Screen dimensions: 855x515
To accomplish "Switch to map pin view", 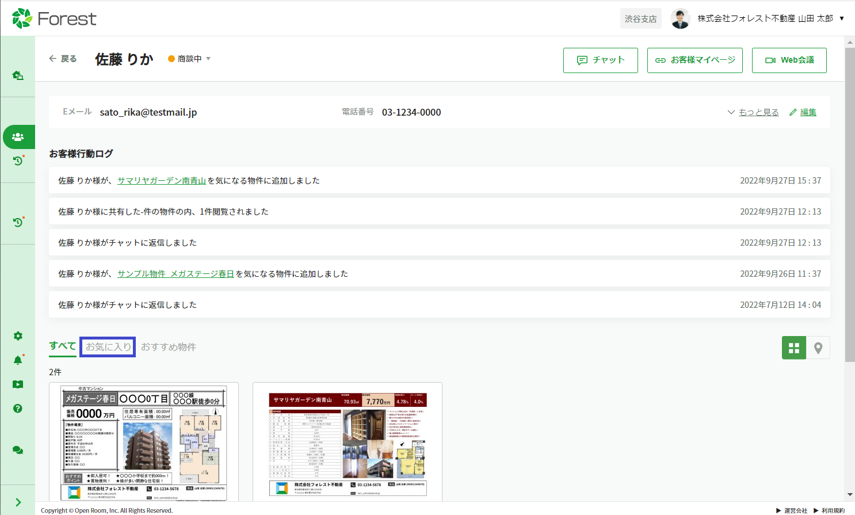I will [818, 348].
